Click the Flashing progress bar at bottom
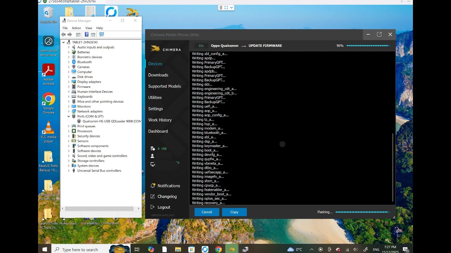The width and height of the screenshot is (451, 253). (363, 212)
